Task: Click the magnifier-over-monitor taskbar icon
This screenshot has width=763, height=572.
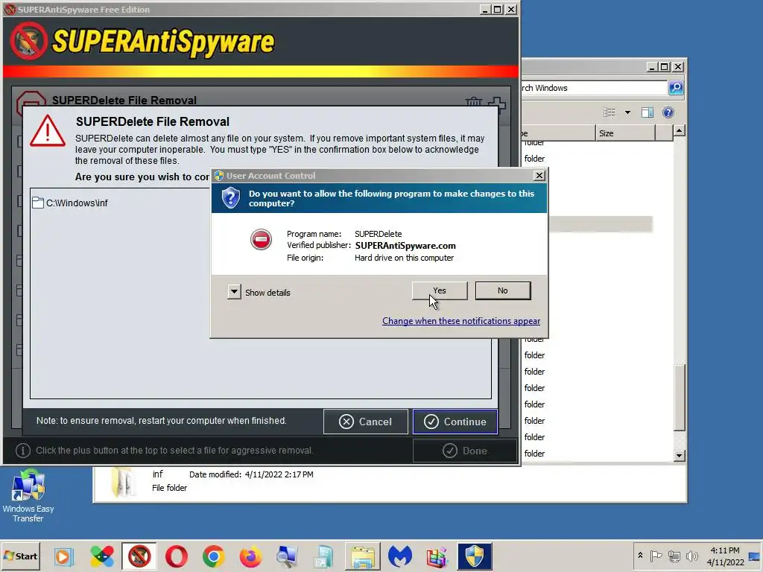Action: [287, 556]
